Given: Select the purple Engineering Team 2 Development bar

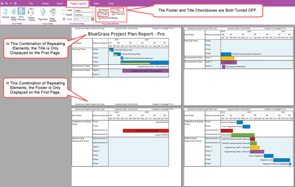Looking at the screenshot, I should point(145,71).
